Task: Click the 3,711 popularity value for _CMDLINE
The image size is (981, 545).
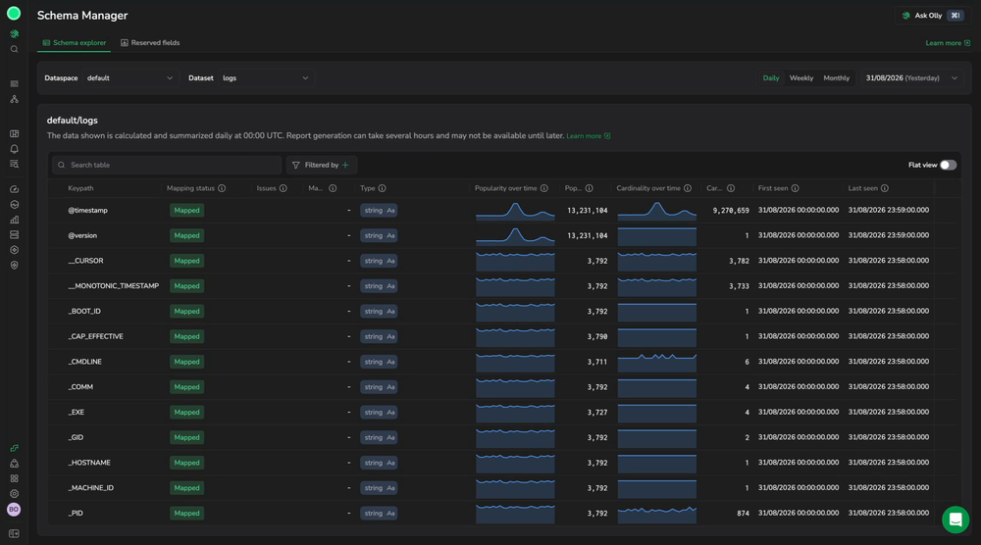Action: click(596, 362)
